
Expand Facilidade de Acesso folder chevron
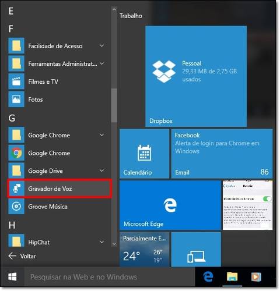point(101,45)
